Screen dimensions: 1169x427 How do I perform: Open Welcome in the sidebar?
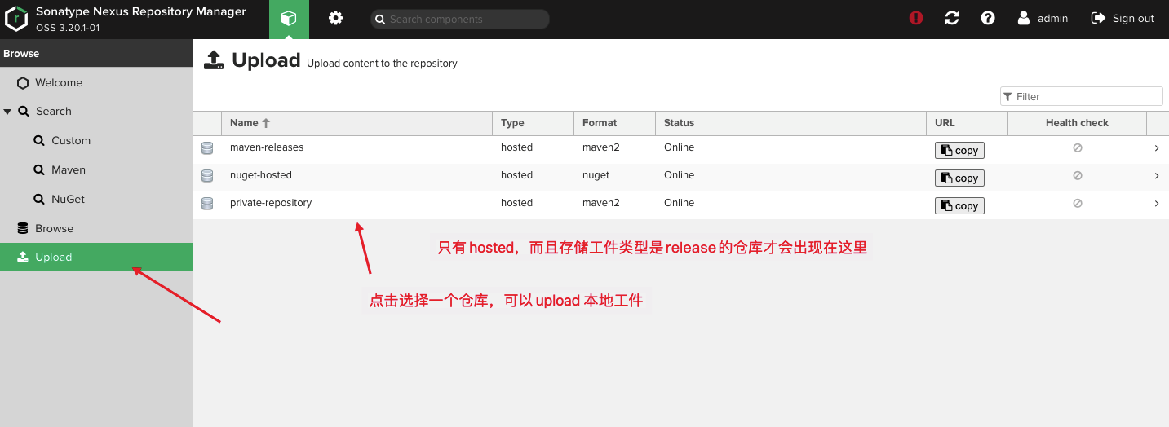59,82
